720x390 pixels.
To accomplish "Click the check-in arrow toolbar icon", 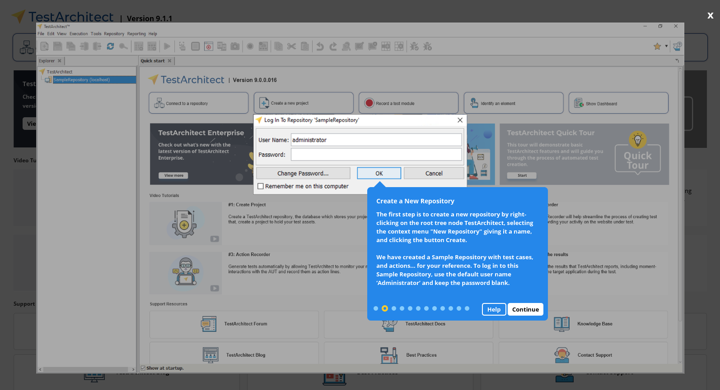I will (84, 46).
